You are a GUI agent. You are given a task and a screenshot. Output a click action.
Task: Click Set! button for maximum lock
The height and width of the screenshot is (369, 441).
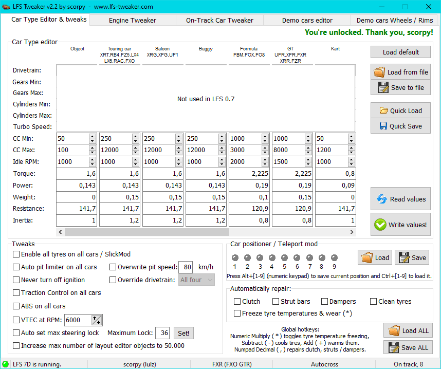(x=183, y=333)
